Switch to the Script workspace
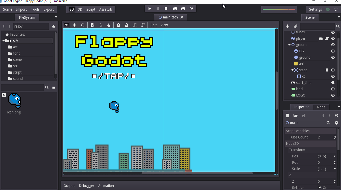 coord(91,9)
